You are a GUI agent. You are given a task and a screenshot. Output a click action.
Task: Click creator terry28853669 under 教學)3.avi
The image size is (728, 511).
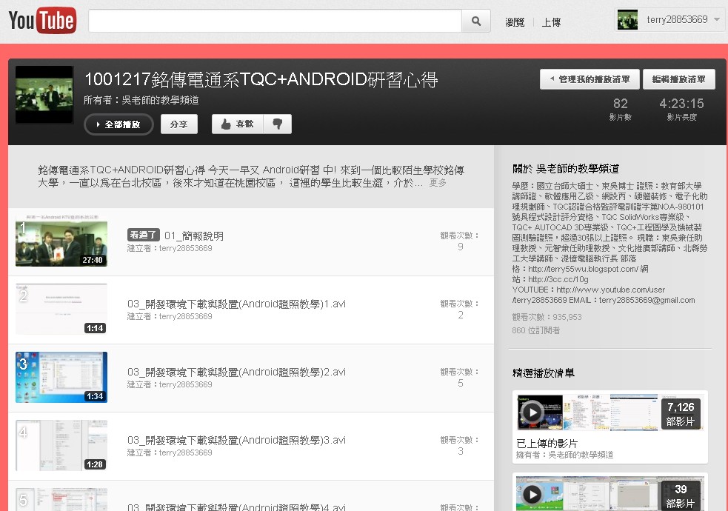pyautogui.click(x=186, y=453)
